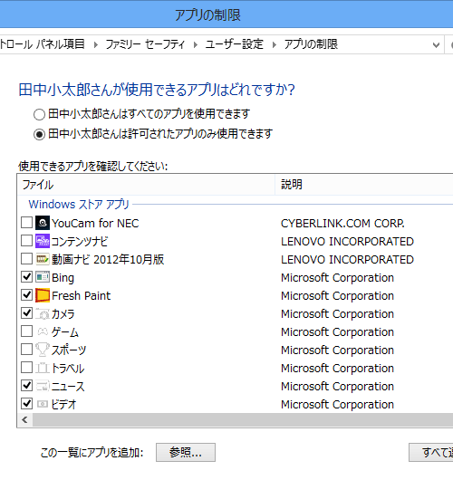
Task: Select the トラベル row name
Action: pyautogui.click(x=67, y=369)
